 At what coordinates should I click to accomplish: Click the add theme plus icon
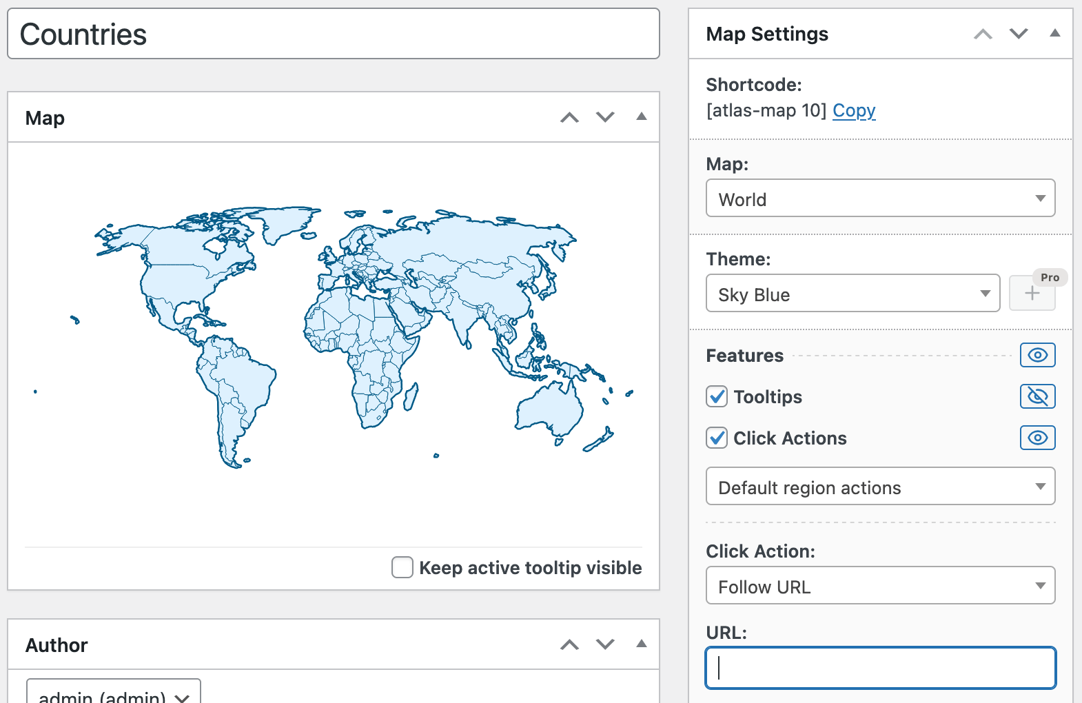coord(1032,294)
